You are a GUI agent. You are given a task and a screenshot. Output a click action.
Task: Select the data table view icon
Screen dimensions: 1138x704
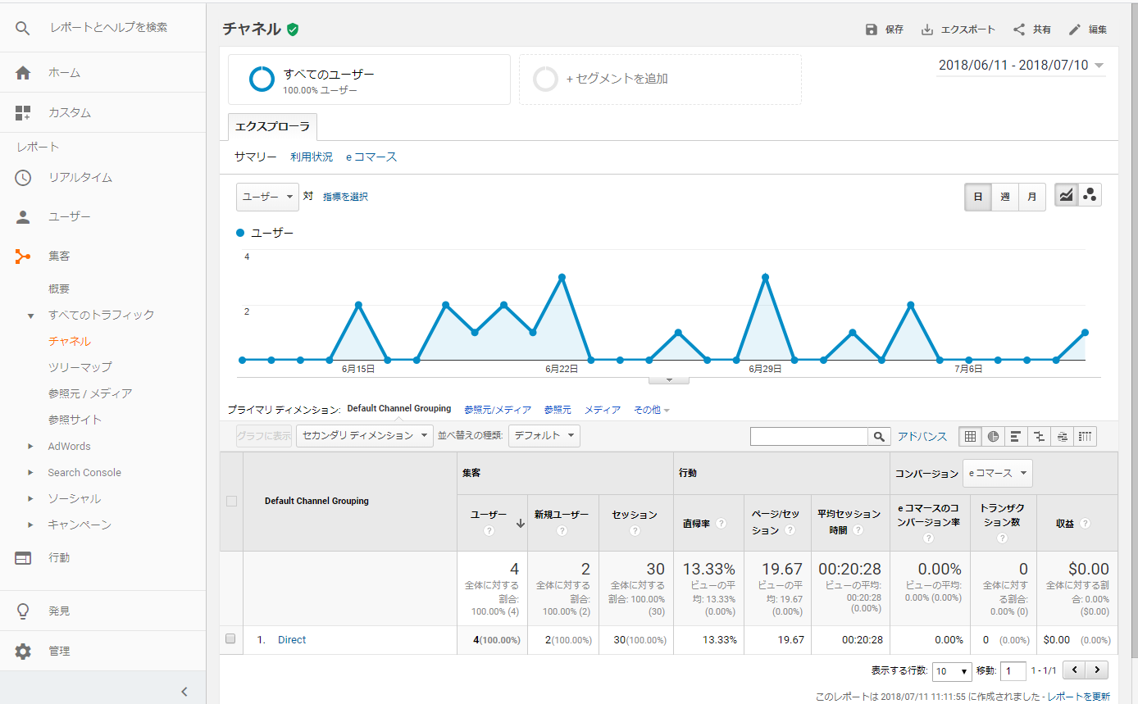click(971, 437)
